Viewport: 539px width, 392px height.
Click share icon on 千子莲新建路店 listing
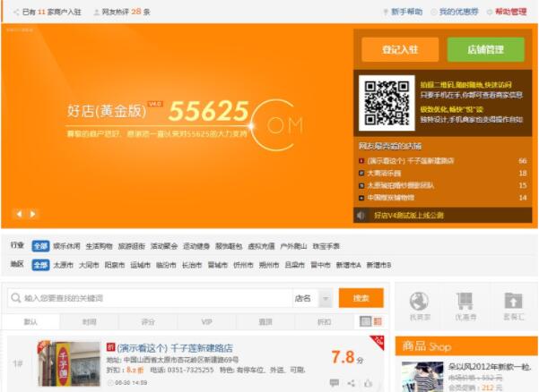pyautogui.click(x=351, y=383)
